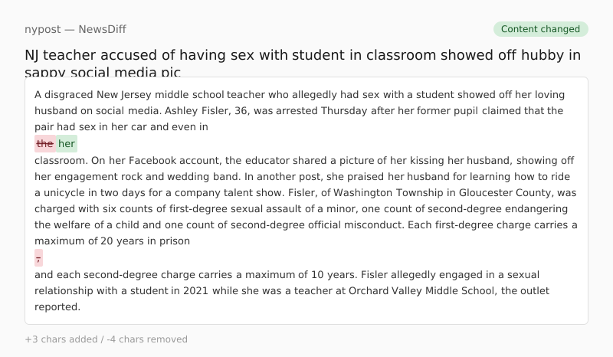Click the removed red comma marker
Image resolution: width=613 pixels, height=357 pixels.
(x=38, y=258)
